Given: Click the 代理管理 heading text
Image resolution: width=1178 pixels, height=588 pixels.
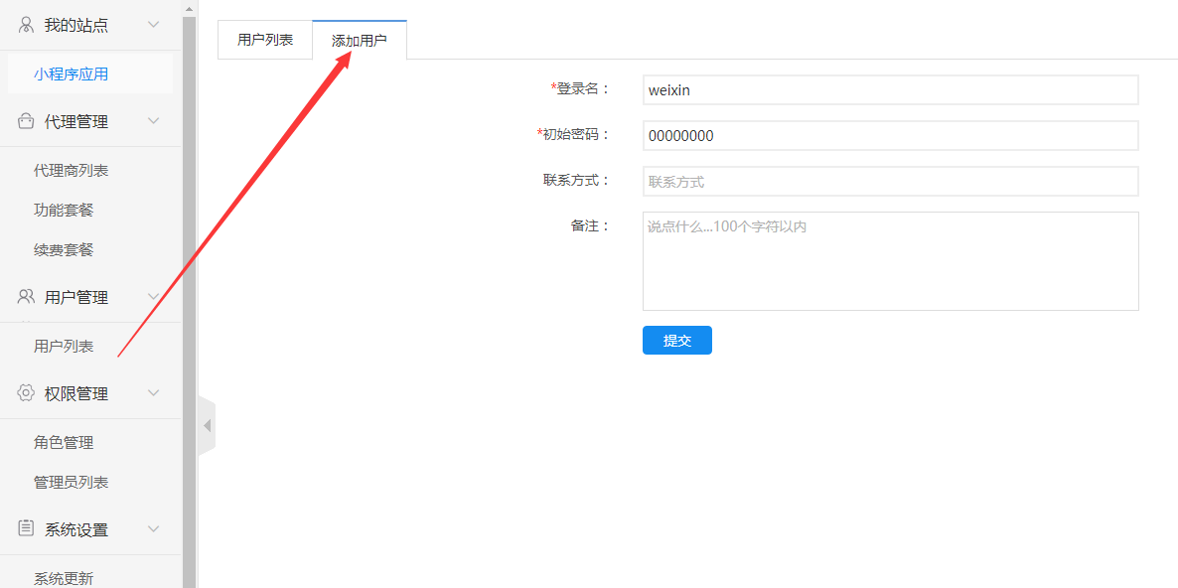Looking at the screenshot, I should tap(75, 121).
